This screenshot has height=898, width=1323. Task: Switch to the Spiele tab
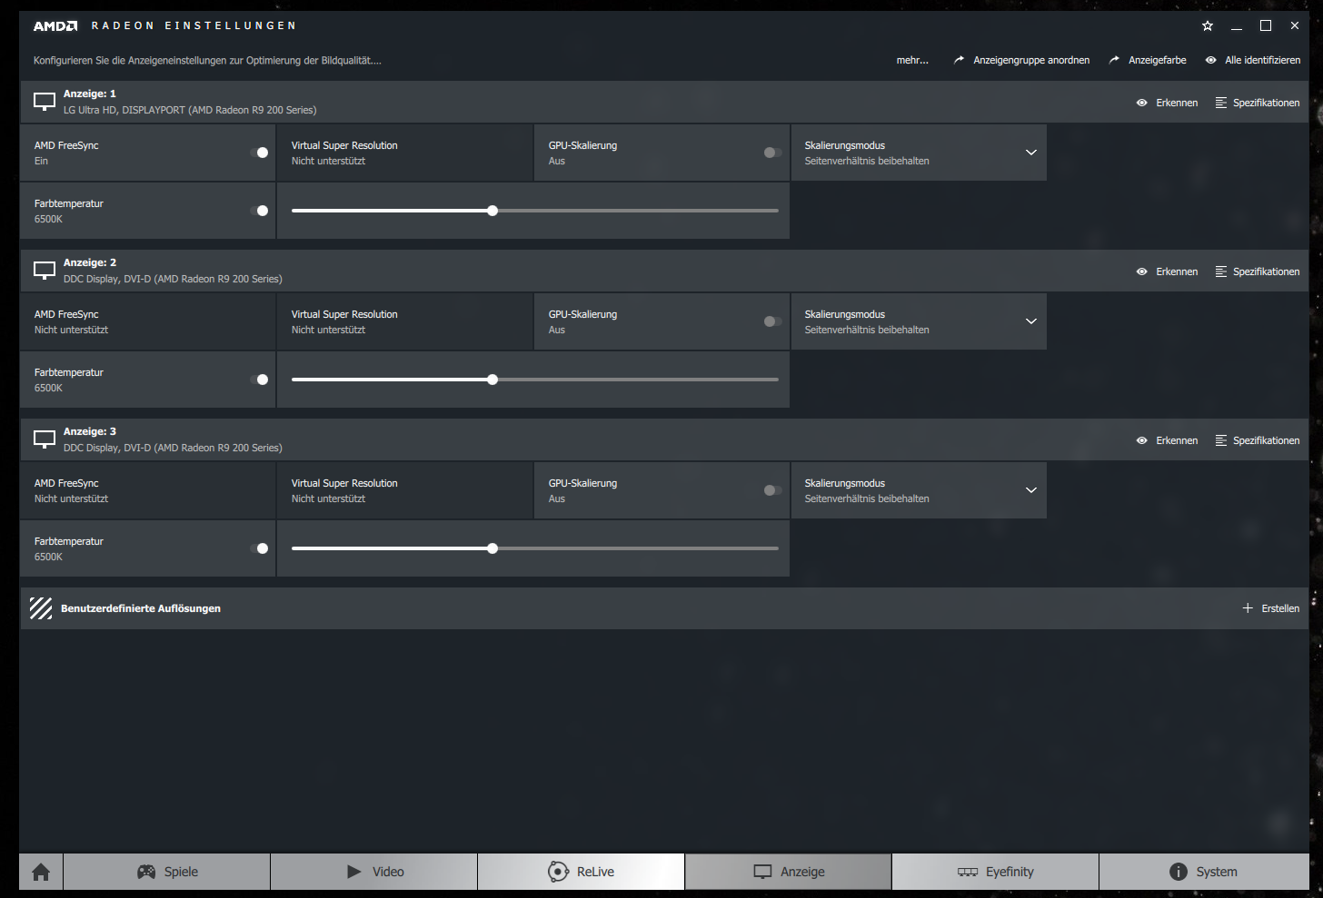167,872
